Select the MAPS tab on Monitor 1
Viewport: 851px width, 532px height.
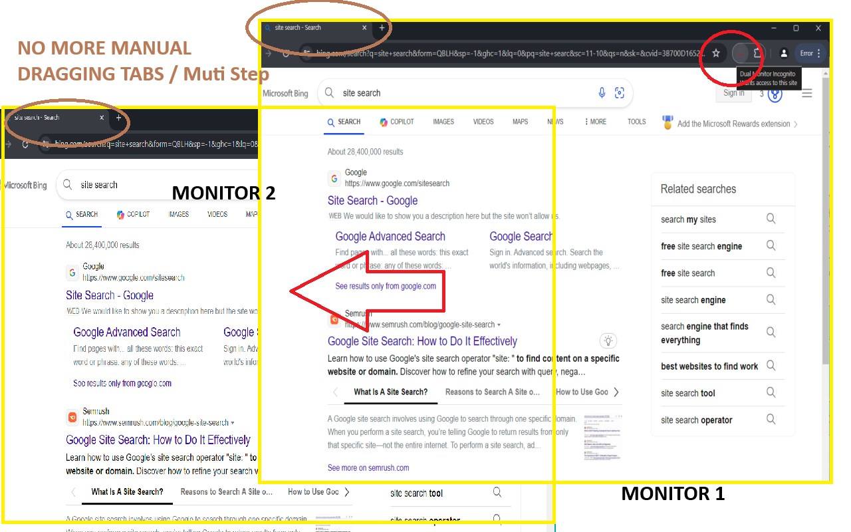coord(520,122)
